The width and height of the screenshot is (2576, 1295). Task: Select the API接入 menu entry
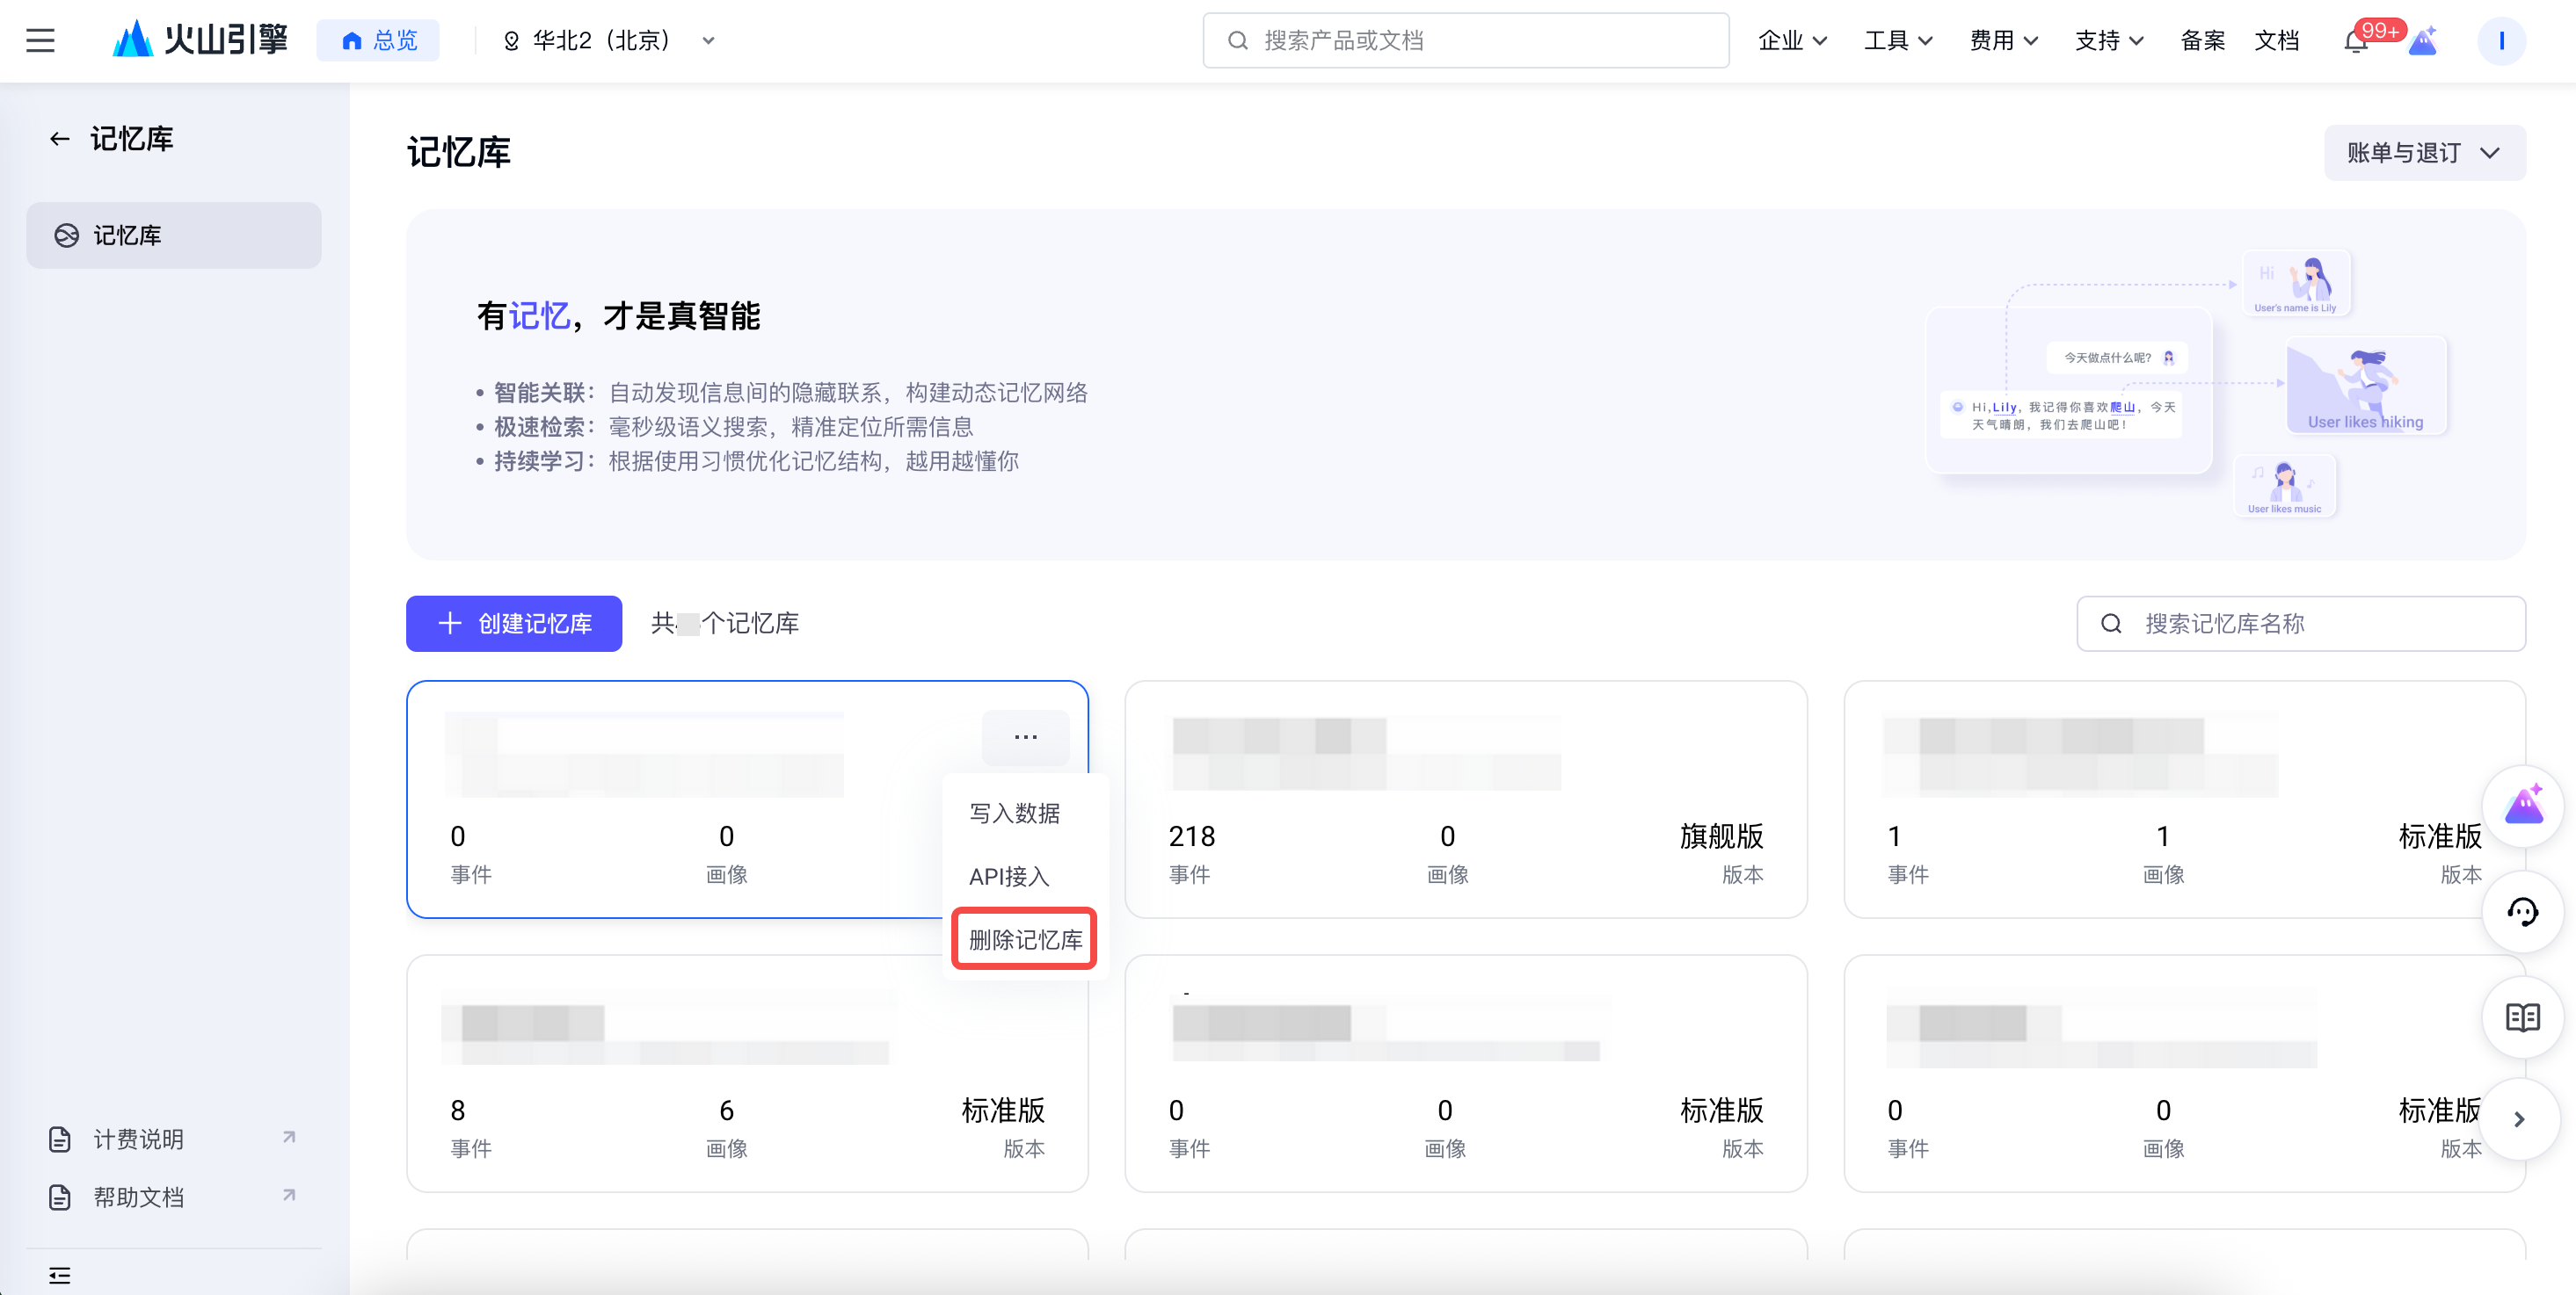click(1009, 876)
